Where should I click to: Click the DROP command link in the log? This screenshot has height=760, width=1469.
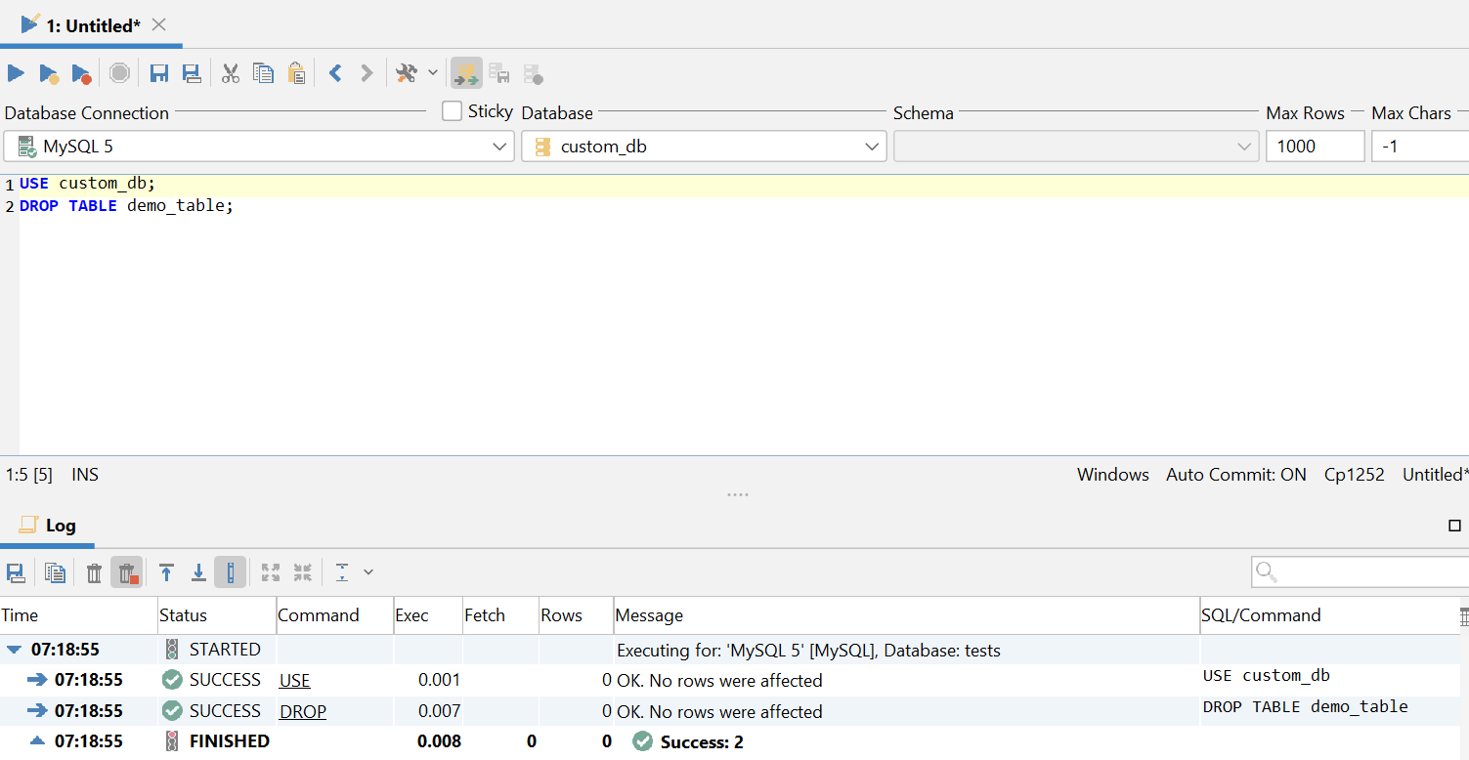(x=302, y=711)
